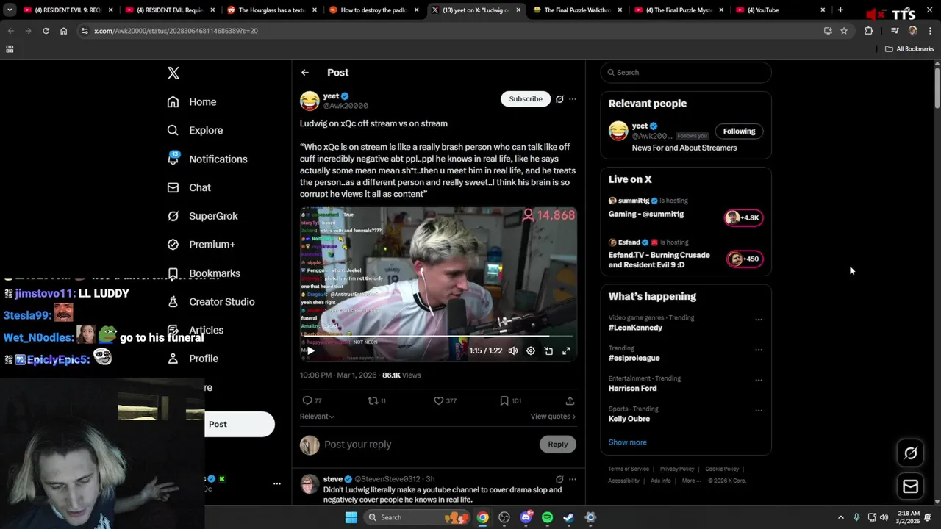Mute the video volume icon
Screen dimensions: 941x529
pos(513,351)
